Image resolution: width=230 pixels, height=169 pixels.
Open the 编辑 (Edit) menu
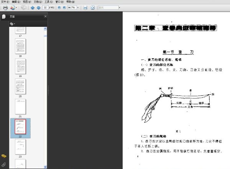click(x=16, y=2)
